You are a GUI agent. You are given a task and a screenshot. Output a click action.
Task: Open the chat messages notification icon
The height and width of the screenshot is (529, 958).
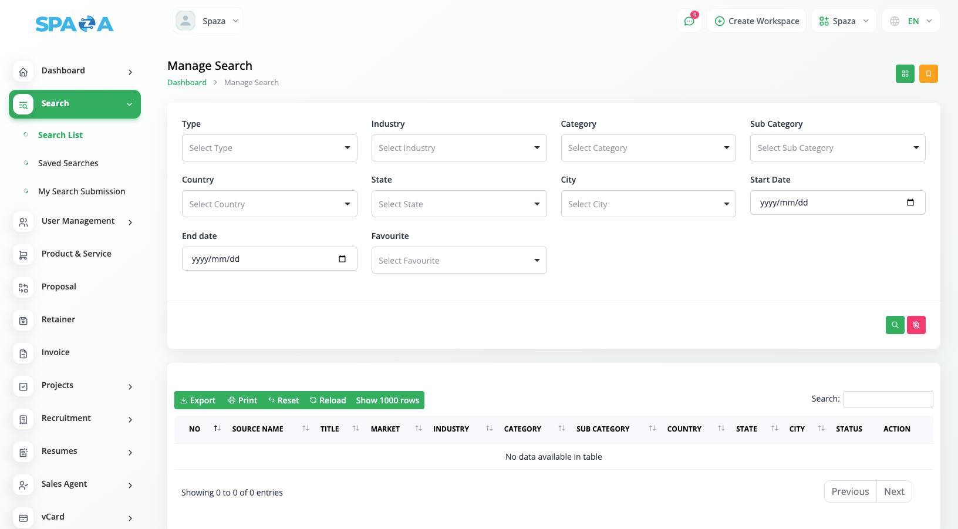tap(689, 21)
